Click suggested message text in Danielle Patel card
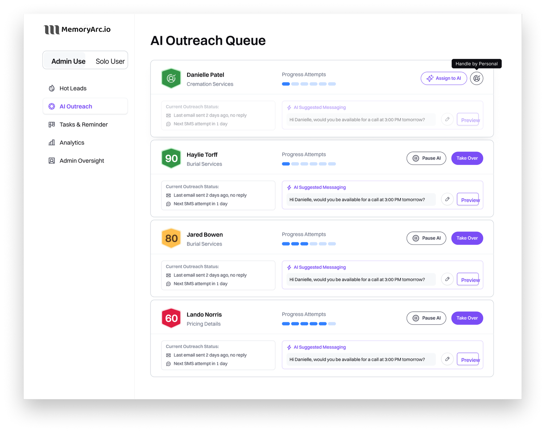This screenshot has height=432, width=545. click(357, 120)
